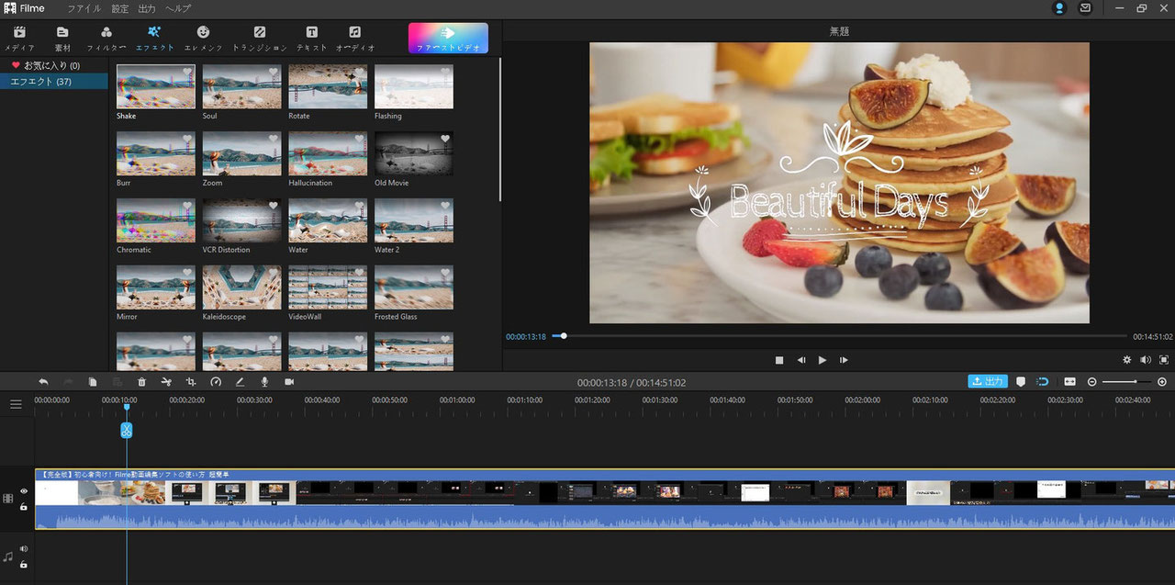The image size is (1175, 585).
Task: Click the blue 出力 export button
Action: 988,382
